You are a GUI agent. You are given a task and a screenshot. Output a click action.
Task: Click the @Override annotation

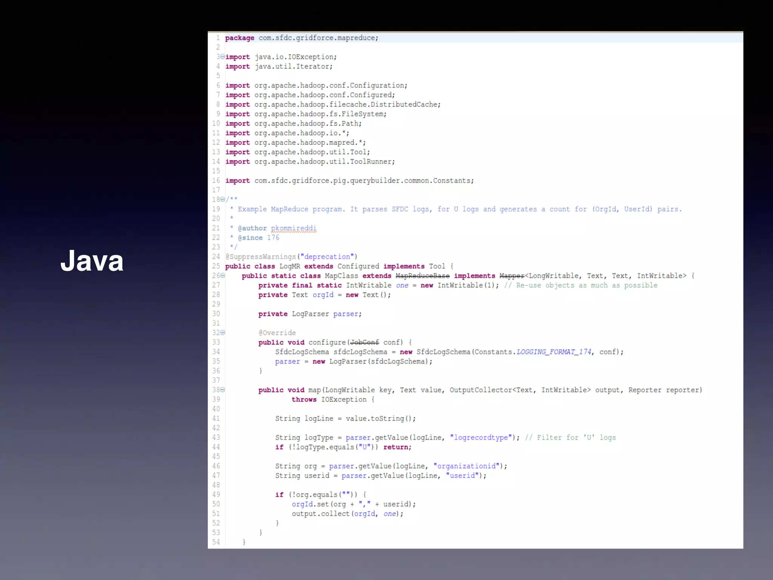tap(277, 333)
